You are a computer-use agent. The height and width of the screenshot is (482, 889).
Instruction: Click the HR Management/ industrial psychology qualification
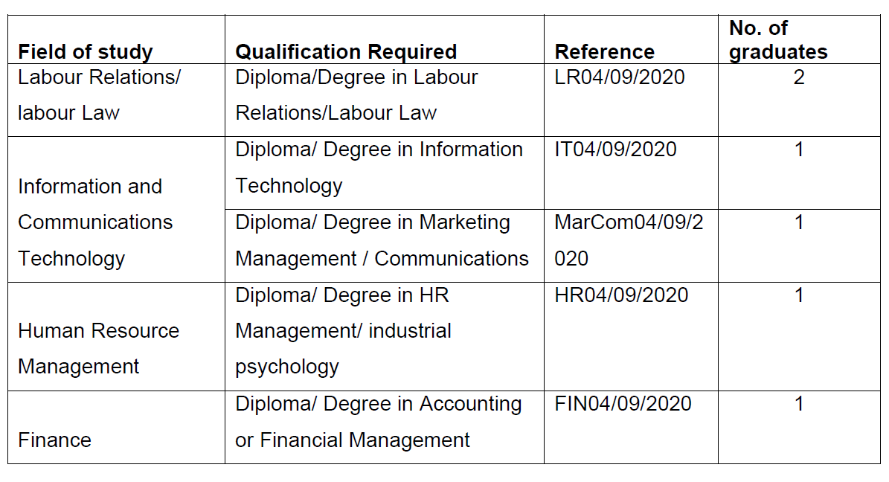tap(343, 330)
